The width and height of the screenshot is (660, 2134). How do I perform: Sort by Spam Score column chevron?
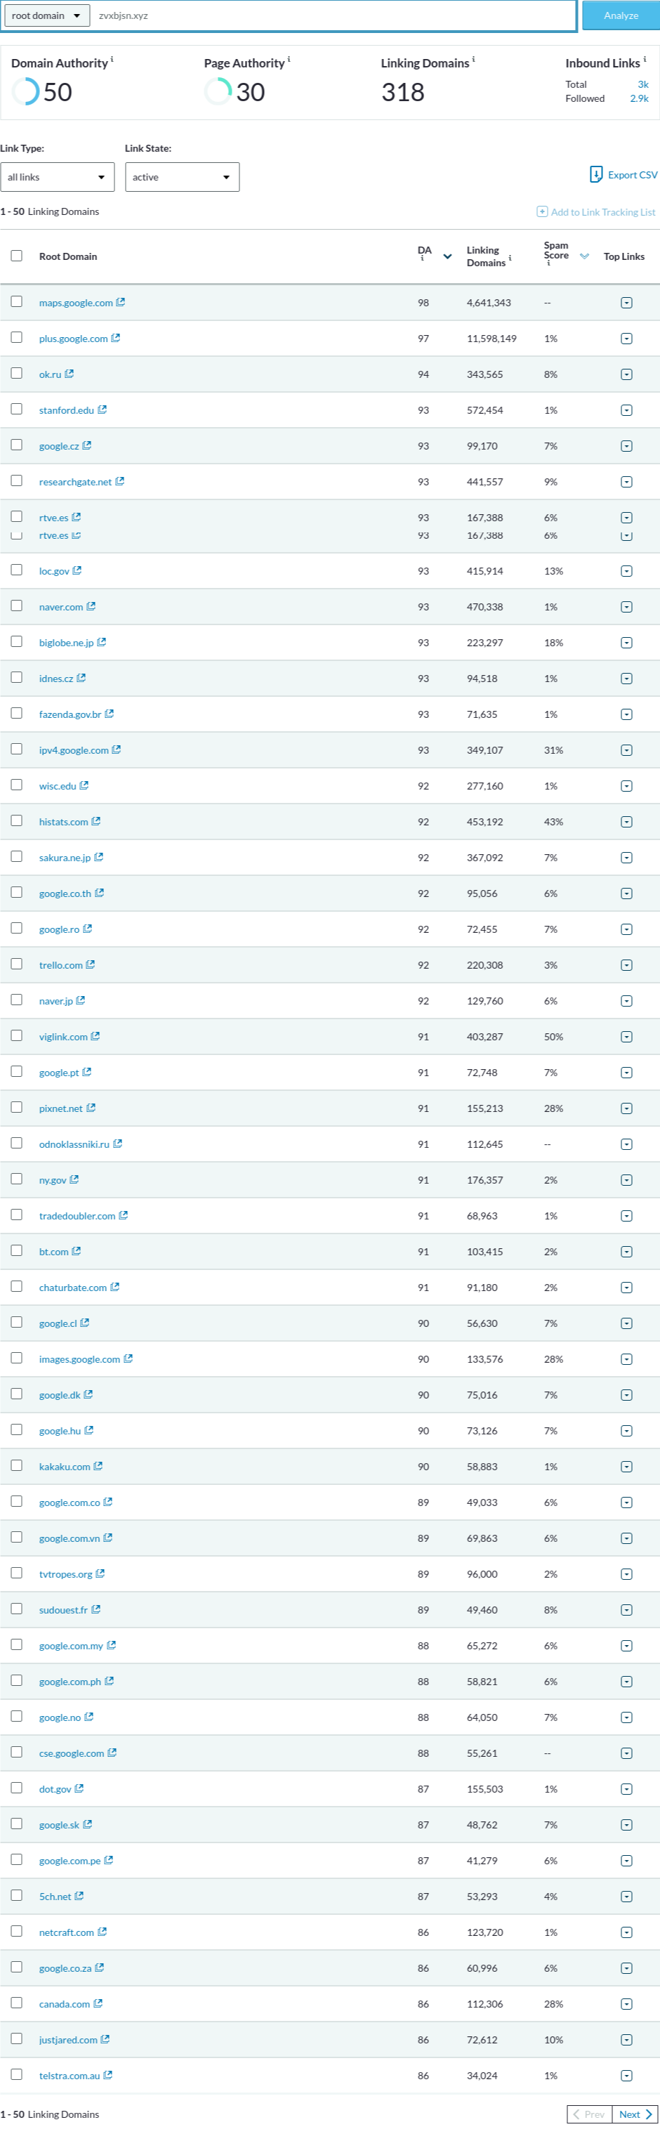point(585,257)
